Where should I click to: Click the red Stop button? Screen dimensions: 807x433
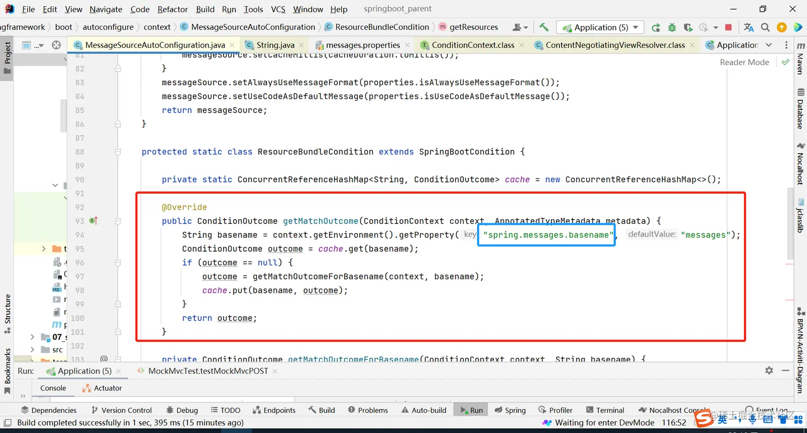tap(729, 27)
